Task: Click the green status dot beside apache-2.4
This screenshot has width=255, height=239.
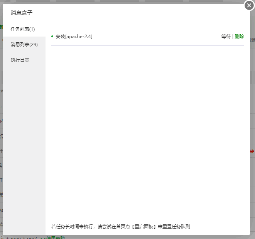Action: coord(52,36)
